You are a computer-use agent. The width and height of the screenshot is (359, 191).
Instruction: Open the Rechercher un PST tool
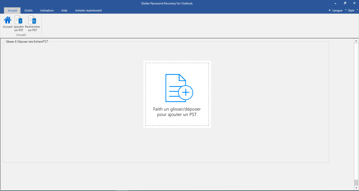[32, 20]
